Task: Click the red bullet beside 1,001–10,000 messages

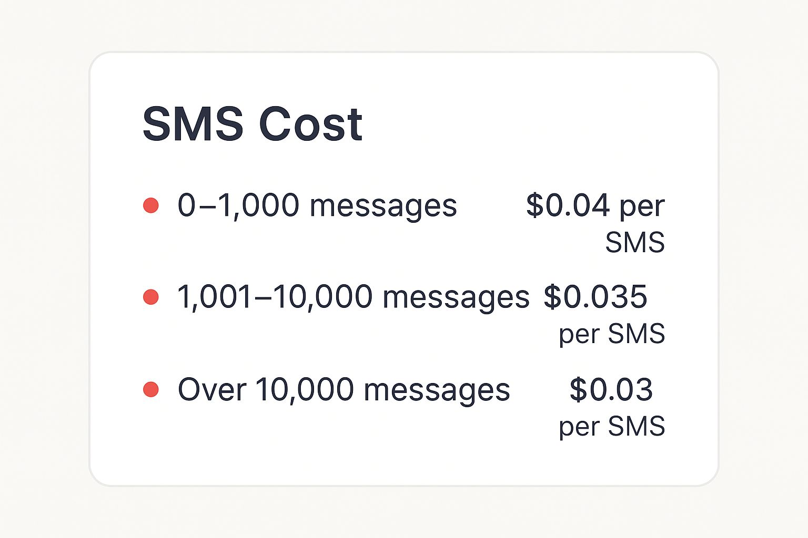Action: [x=151, y=297]
